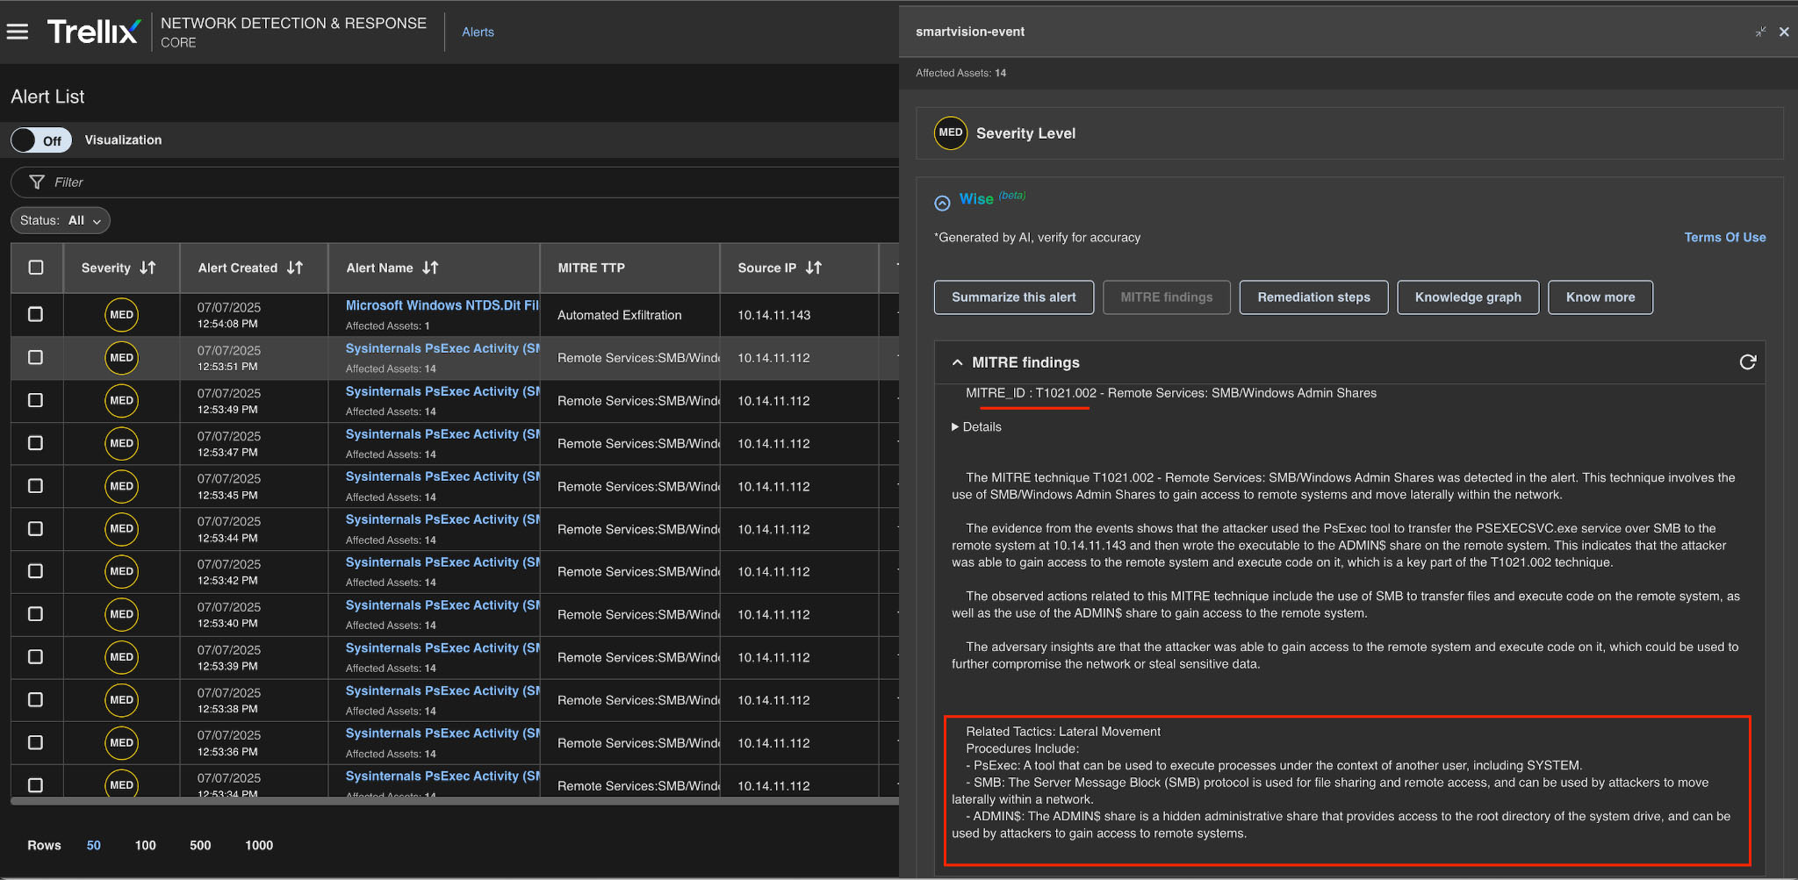Collapse the Wise beta section

click(x=942, y=203)
